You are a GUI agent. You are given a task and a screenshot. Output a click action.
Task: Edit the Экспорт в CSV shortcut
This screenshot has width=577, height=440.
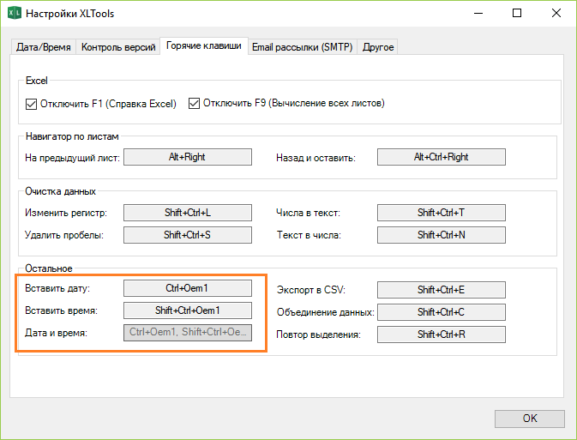(441, 290)
